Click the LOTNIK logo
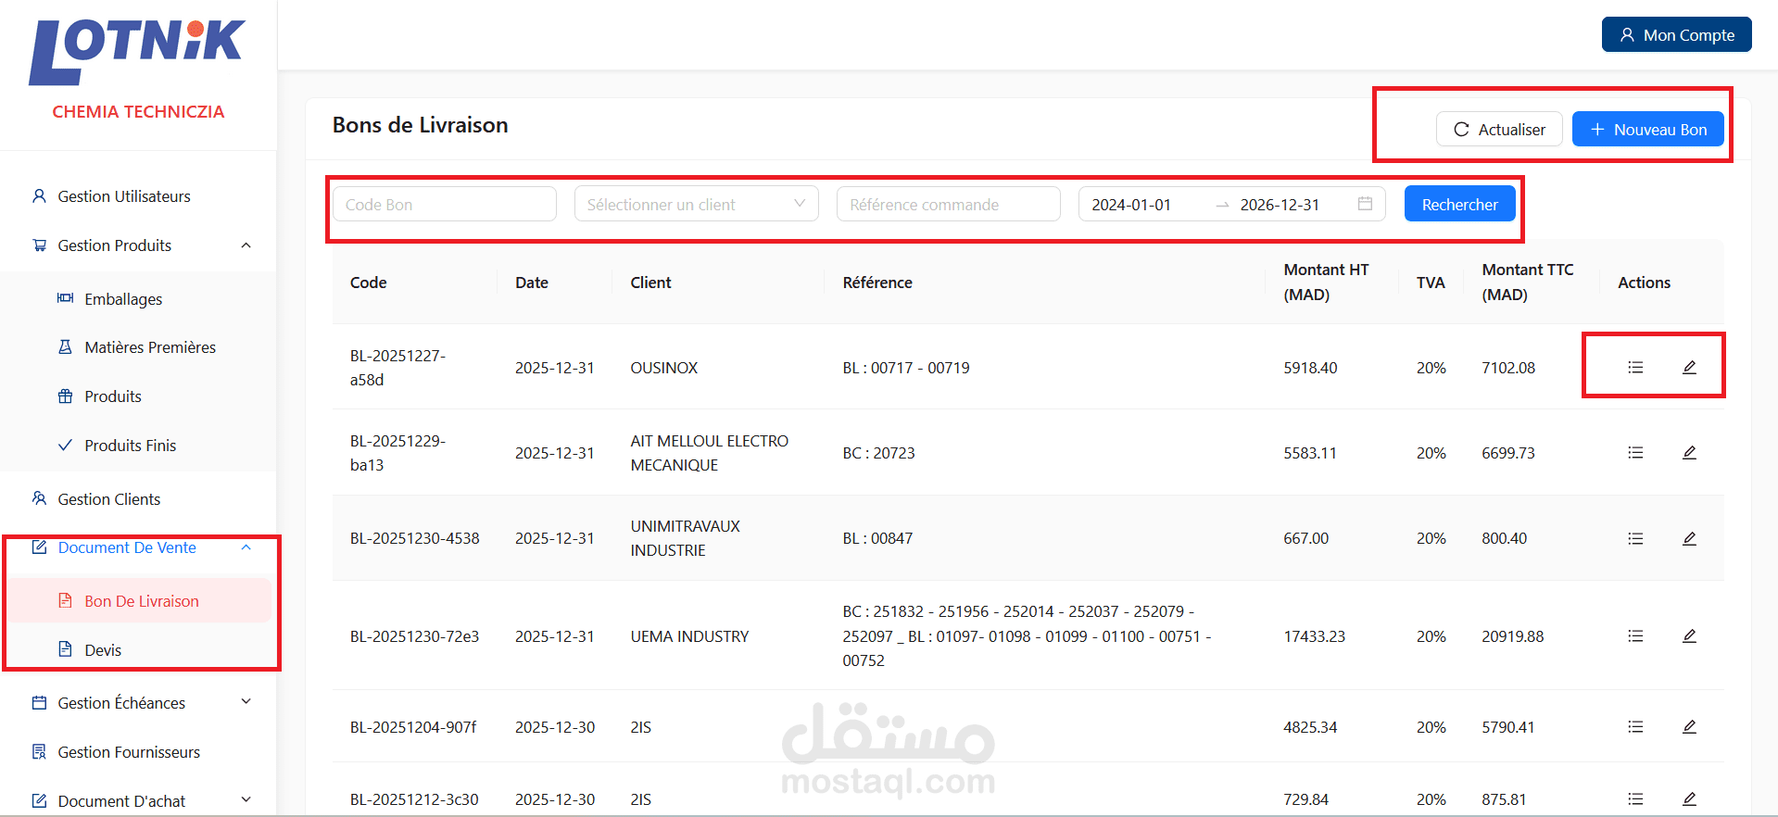The image size is (1778, 817). (137, 52)
